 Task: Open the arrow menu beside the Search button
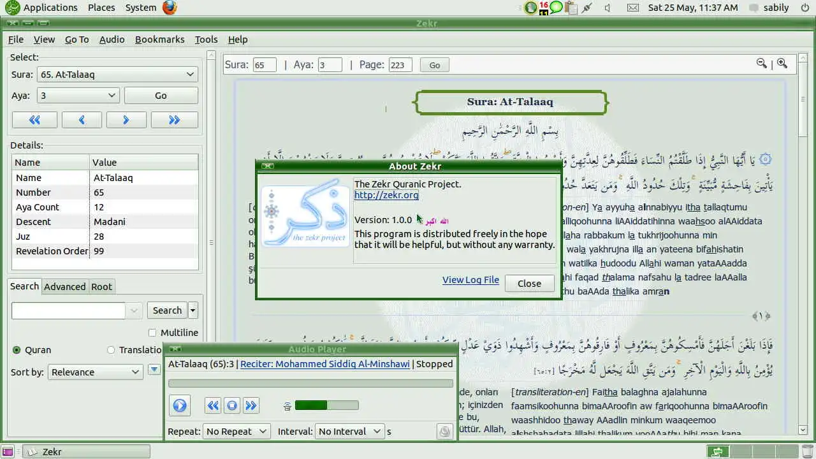(x=193, y=310)
